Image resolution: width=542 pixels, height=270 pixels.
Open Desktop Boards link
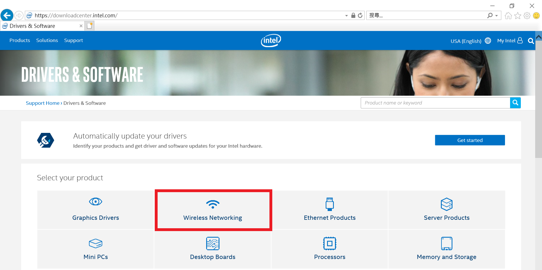click(x=213, y=257)
